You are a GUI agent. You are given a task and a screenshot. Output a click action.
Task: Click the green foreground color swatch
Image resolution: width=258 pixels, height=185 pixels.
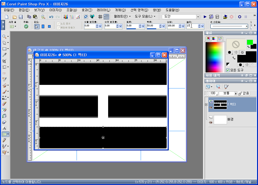coord(250,42)
